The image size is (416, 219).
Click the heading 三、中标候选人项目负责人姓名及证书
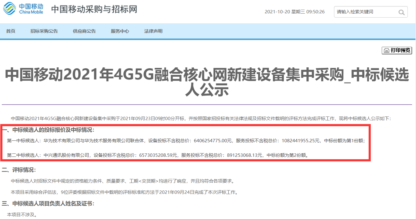tap(48, 204)
